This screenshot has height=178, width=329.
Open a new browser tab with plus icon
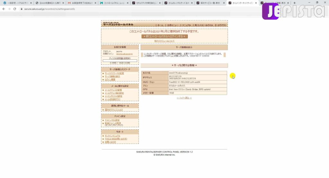[294, 3]
